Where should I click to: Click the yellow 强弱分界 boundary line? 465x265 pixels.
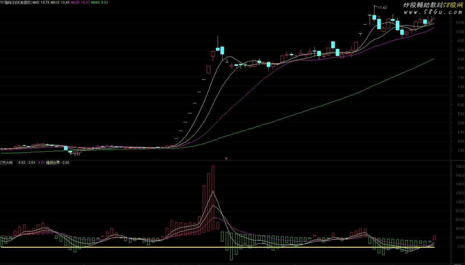point(218,247)
